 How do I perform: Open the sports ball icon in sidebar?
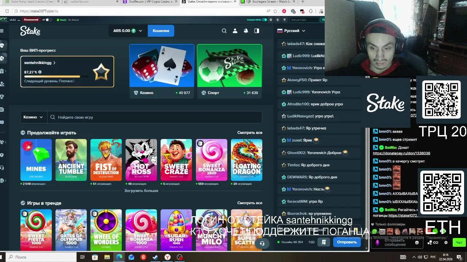click(2, 58)
